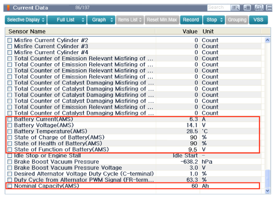Select Misfire Current Cylinder #2 checkbox

pos(10,40)
